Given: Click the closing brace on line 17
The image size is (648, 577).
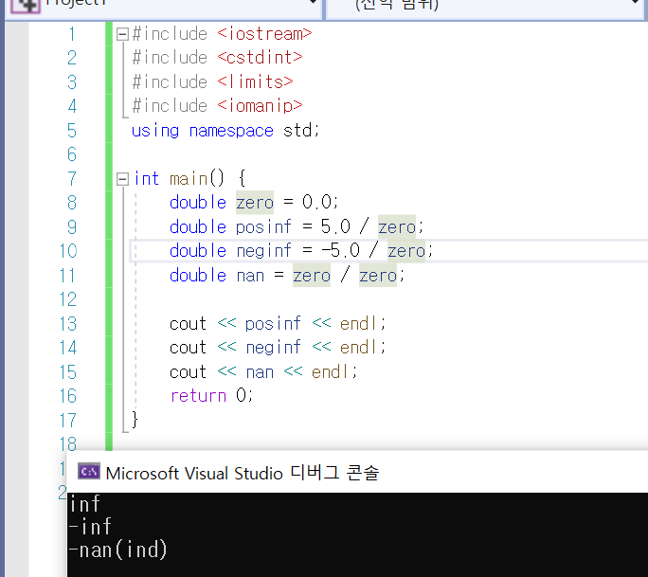Looking at the screenshot, I should pyautogui.click(x=135, y=420).
